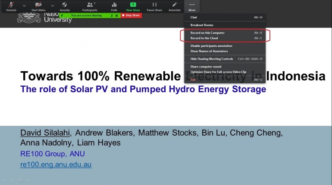This screenshot has width=332, height=185.
Task: Toggle Share computer sound option
Action: tap(206, 67)
